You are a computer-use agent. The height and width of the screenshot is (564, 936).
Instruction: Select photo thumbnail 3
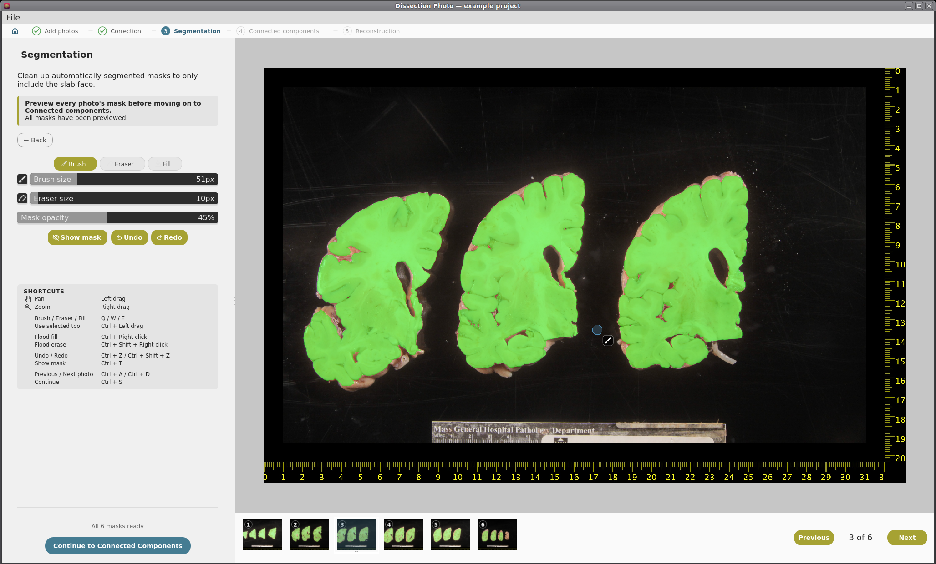[356, 534]
